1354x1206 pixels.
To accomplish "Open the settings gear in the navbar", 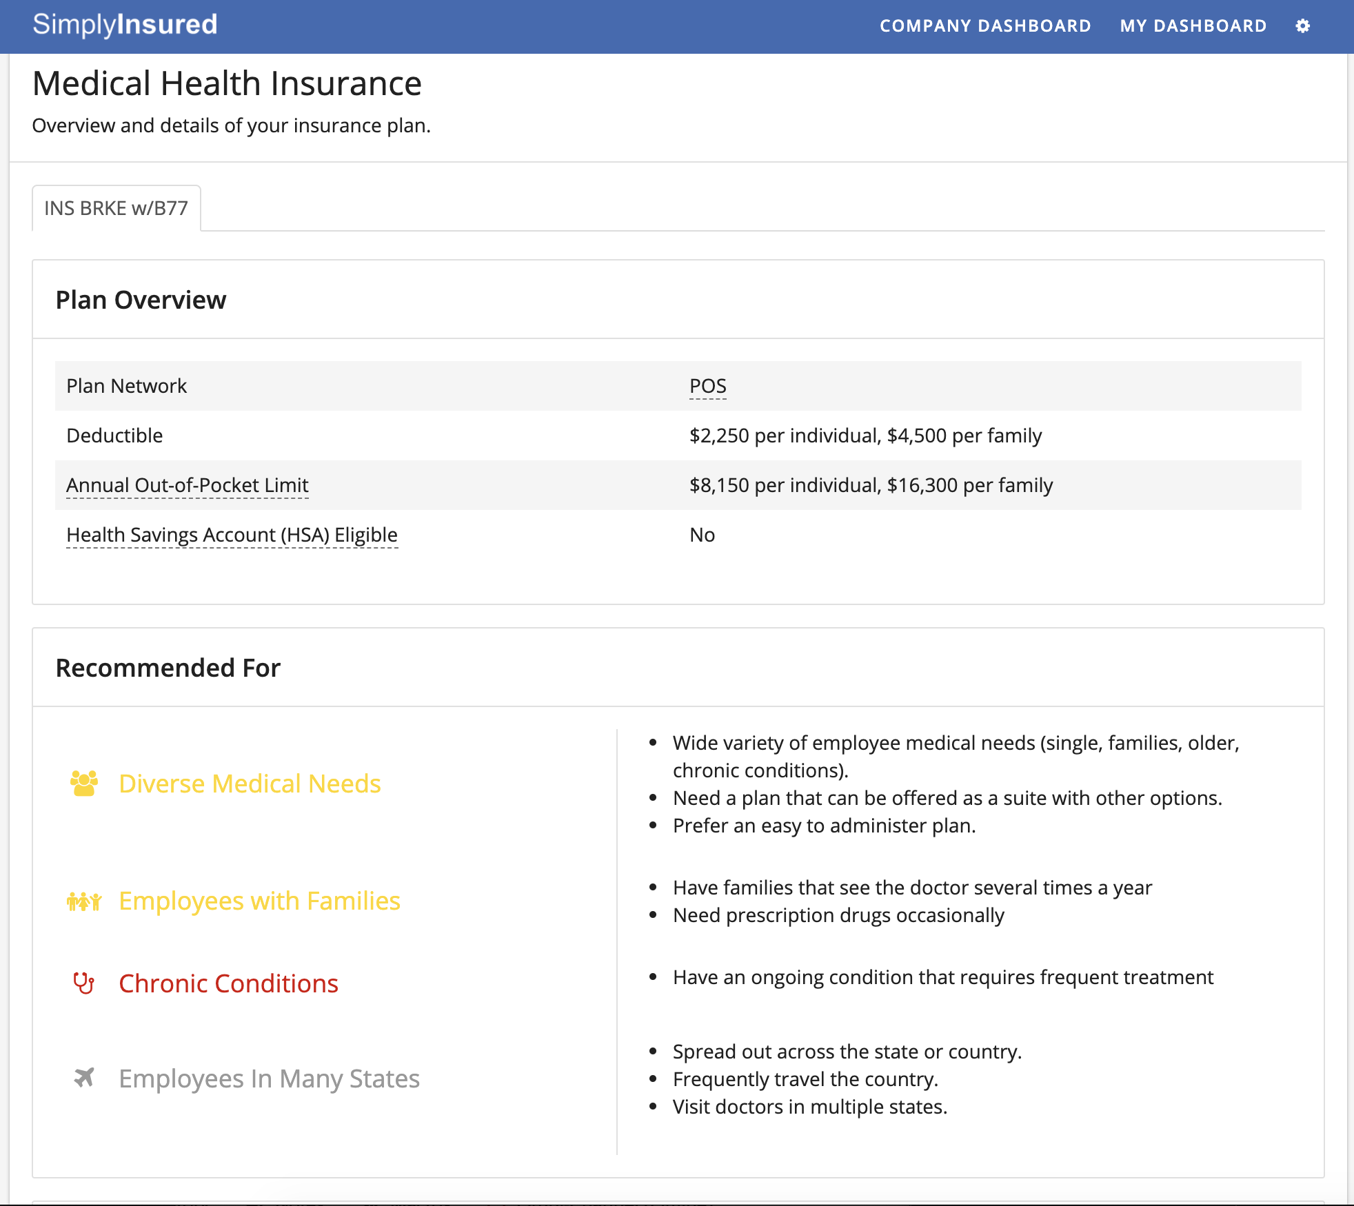I will pyautogui.click(x=1304, y=26).
